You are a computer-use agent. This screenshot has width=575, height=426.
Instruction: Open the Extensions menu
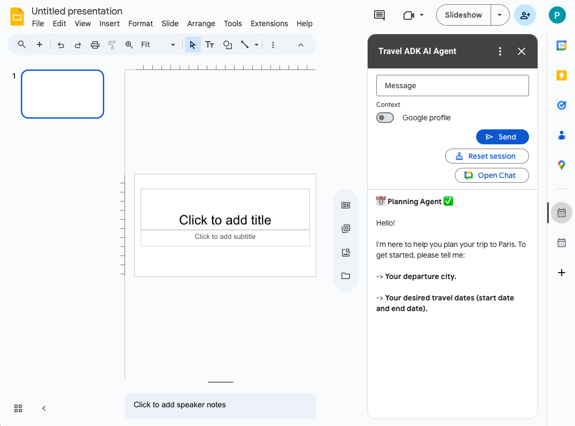tap(269, 24)
